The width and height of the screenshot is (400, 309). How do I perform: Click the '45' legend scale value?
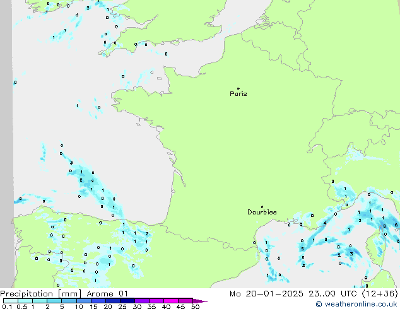pyautogui.click(x=181, y=306)
